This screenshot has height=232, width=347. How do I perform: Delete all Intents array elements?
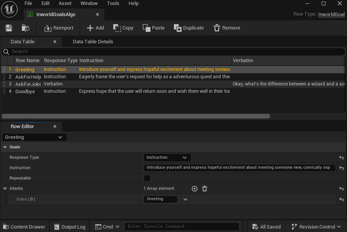(x=205, y=189)
